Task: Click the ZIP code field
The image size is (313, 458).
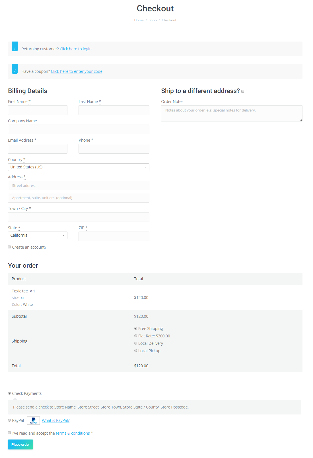Action: (x=114, y=236)
